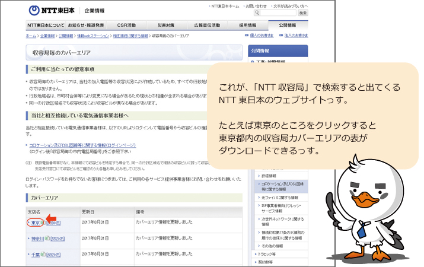Download the 神奈川 cover area file
Screen dimensions: 424x267
[x=37, y=239]
